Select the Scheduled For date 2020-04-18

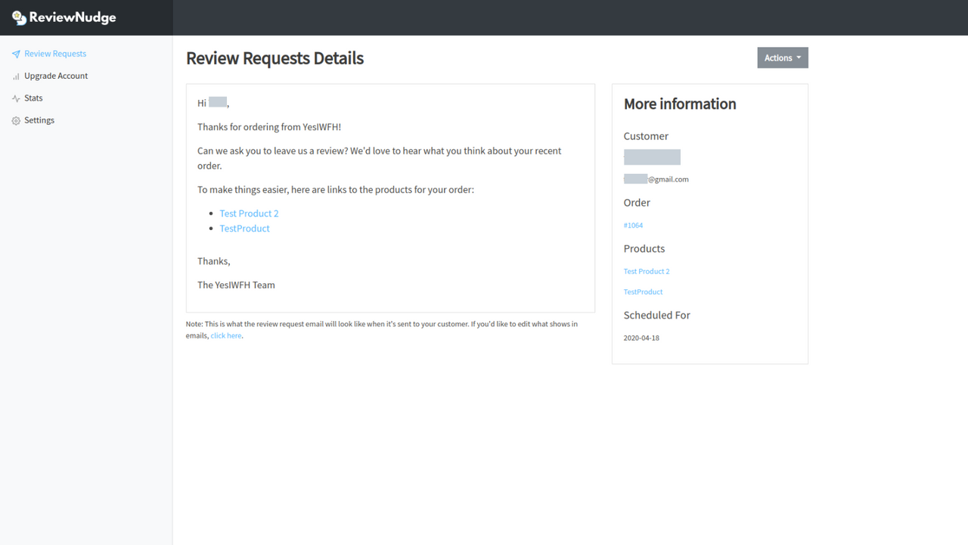[x=641, y=338]
